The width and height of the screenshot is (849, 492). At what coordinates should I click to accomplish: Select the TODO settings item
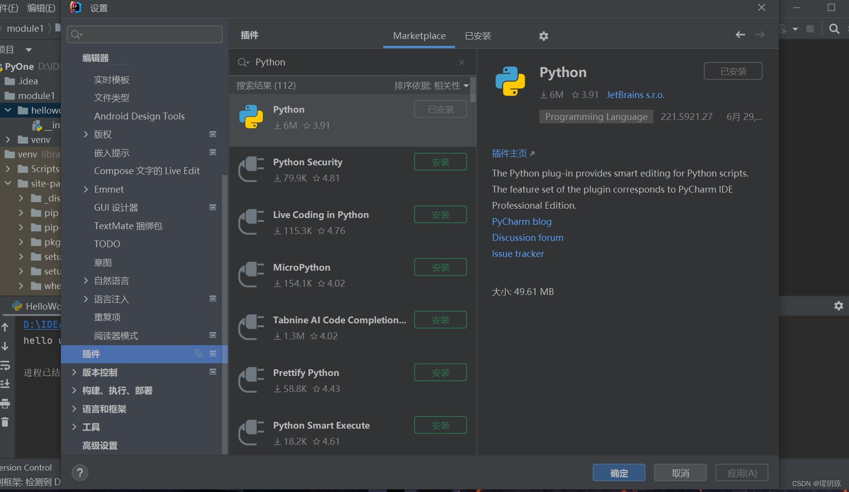[107, 244]
